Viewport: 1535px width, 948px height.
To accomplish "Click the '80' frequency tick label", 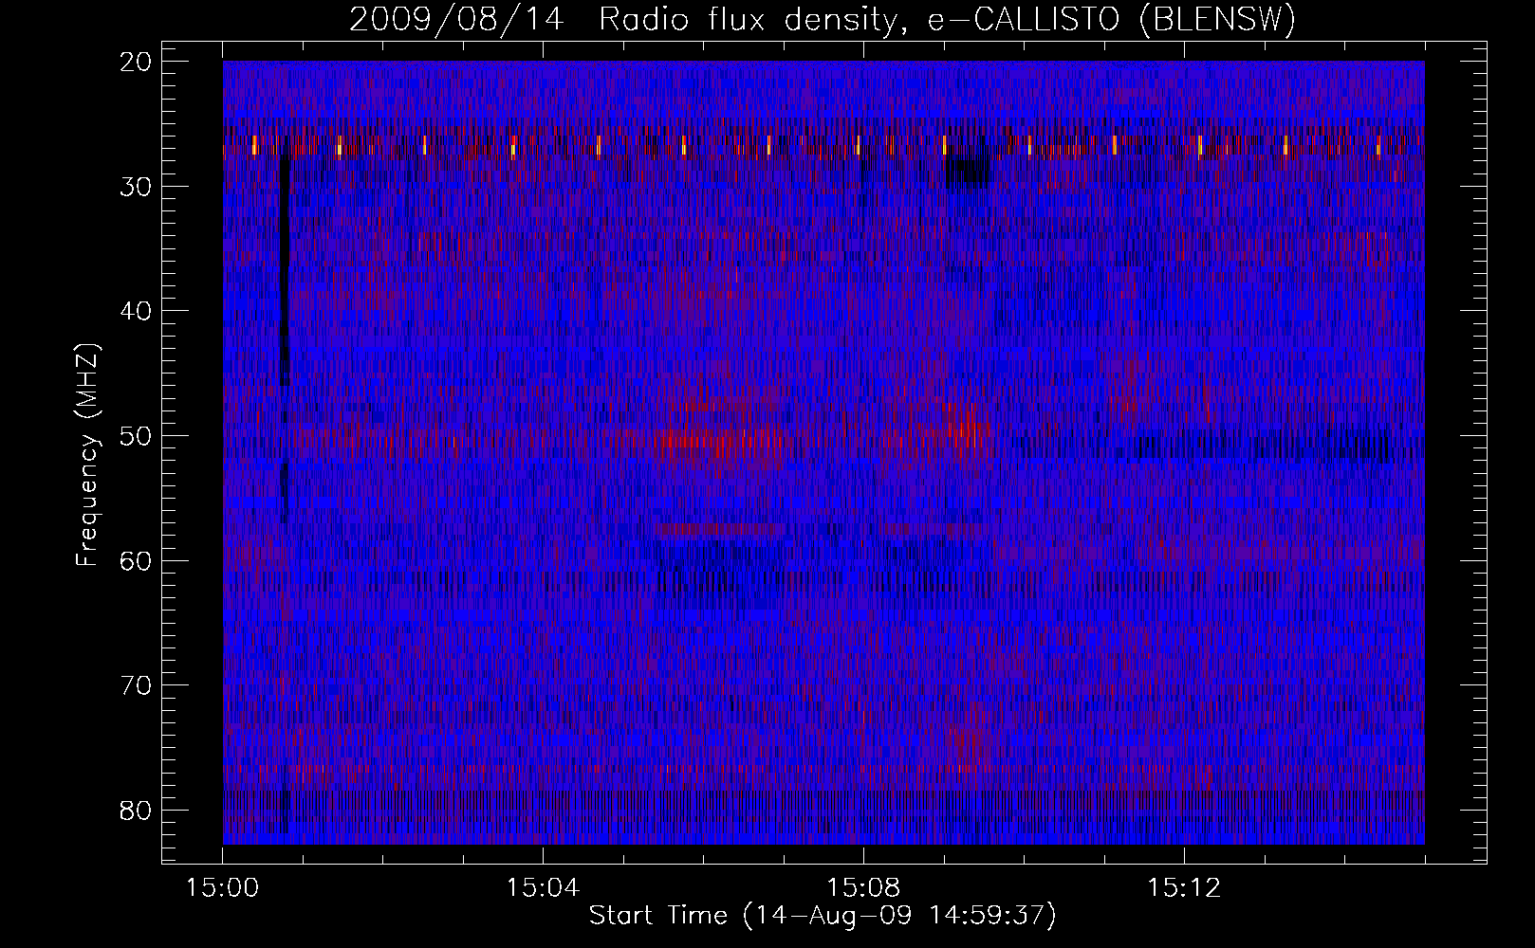I will point(137,811).
